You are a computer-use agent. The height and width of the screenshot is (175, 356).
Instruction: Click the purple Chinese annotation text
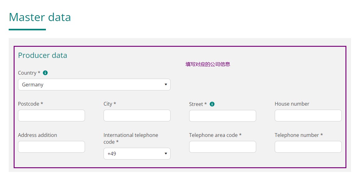tap(208, 64)
